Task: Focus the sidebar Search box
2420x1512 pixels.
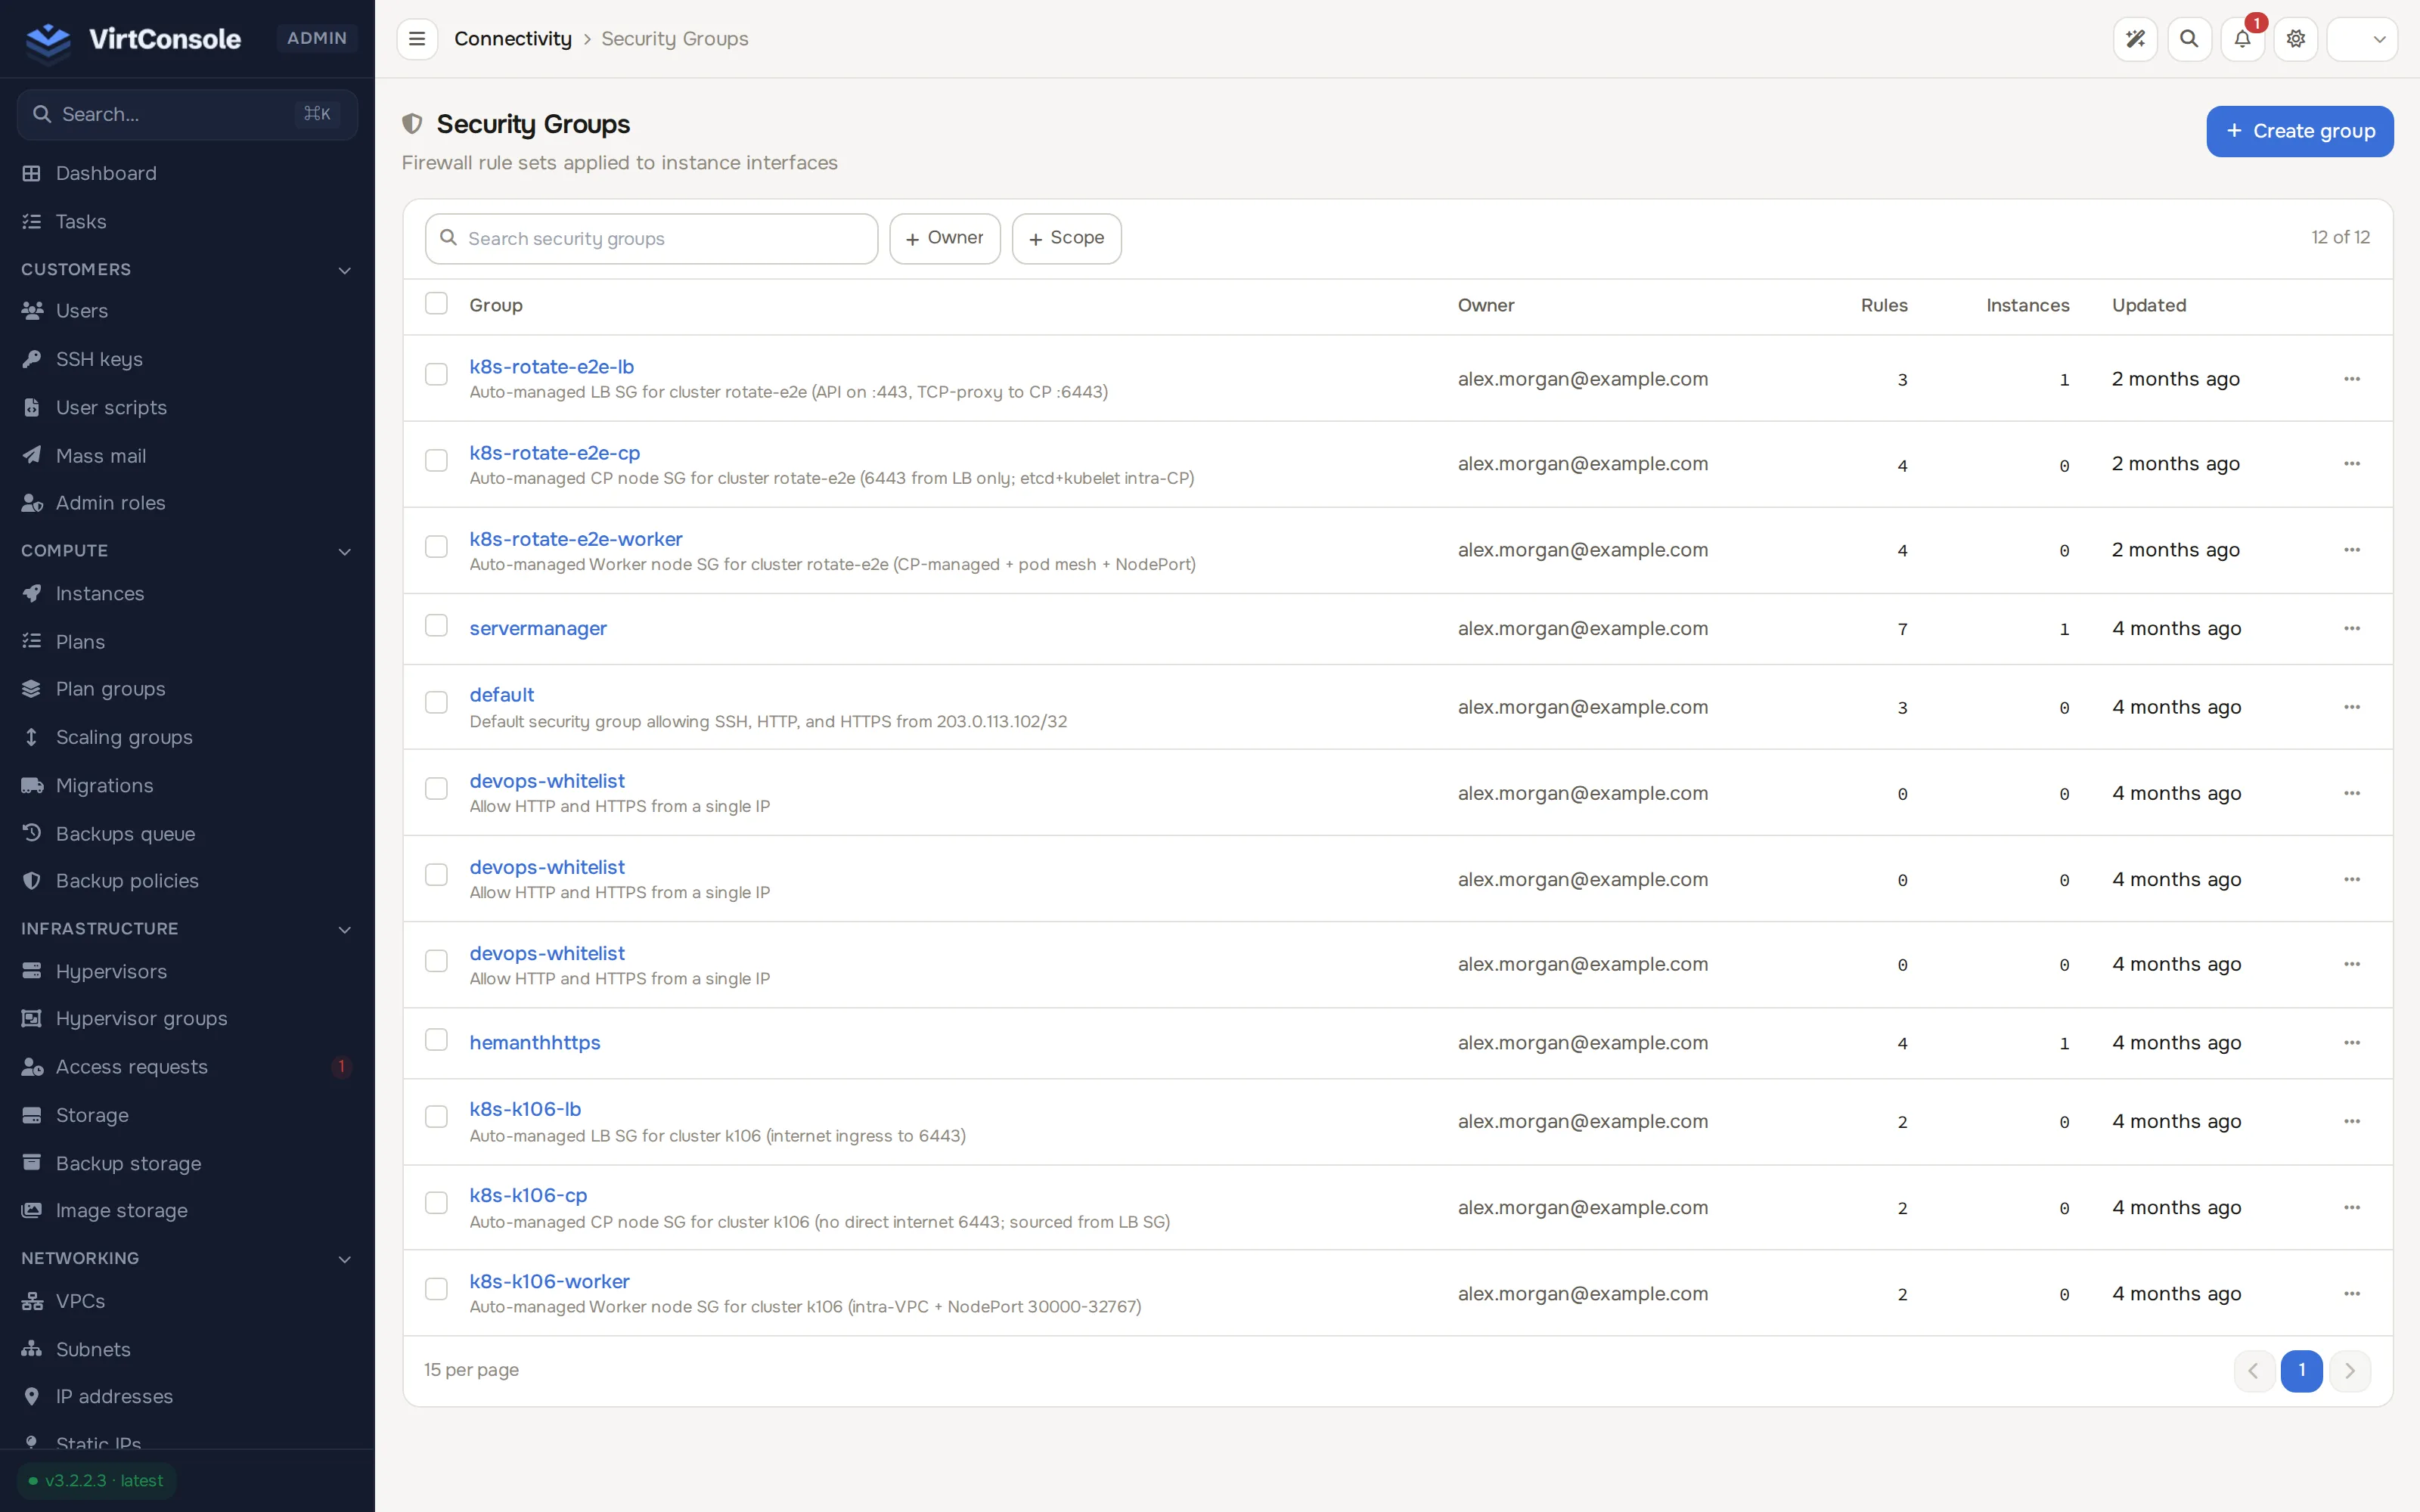Action: (x=187, y=114)
